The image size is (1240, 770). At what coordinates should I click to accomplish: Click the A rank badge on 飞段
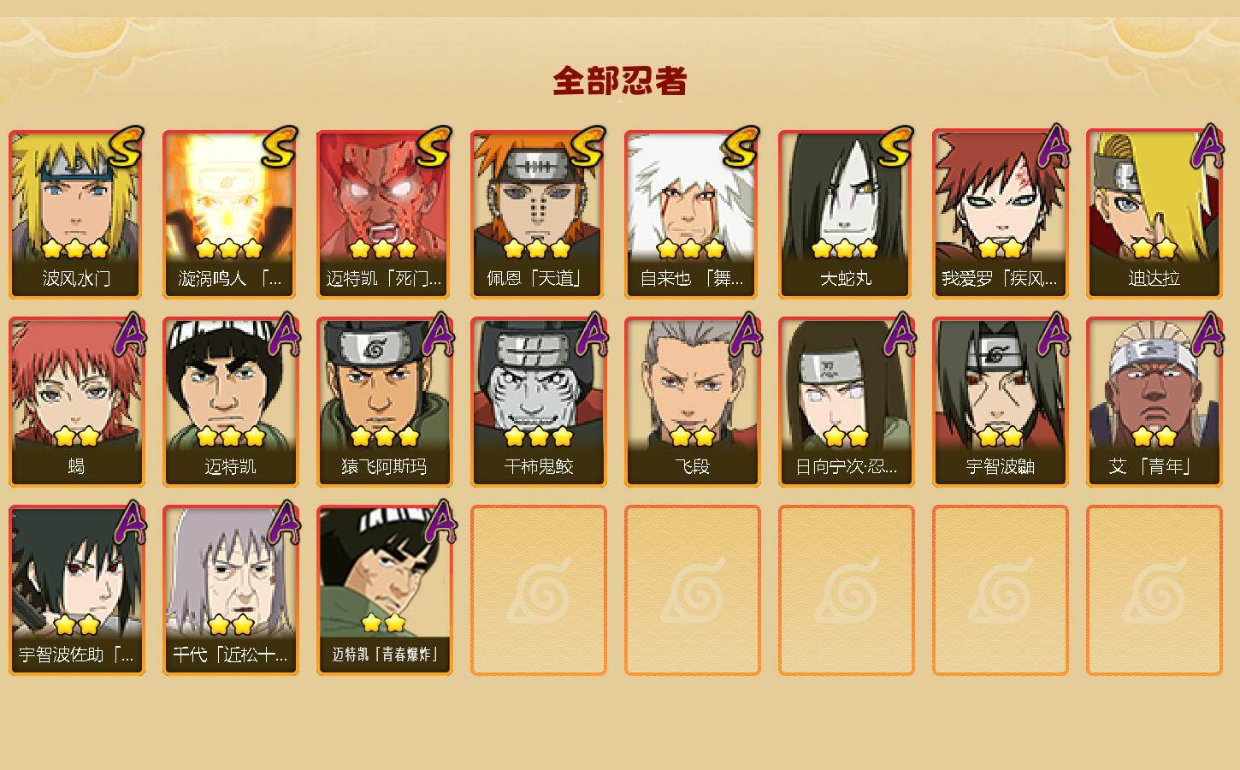coord(747,335)
